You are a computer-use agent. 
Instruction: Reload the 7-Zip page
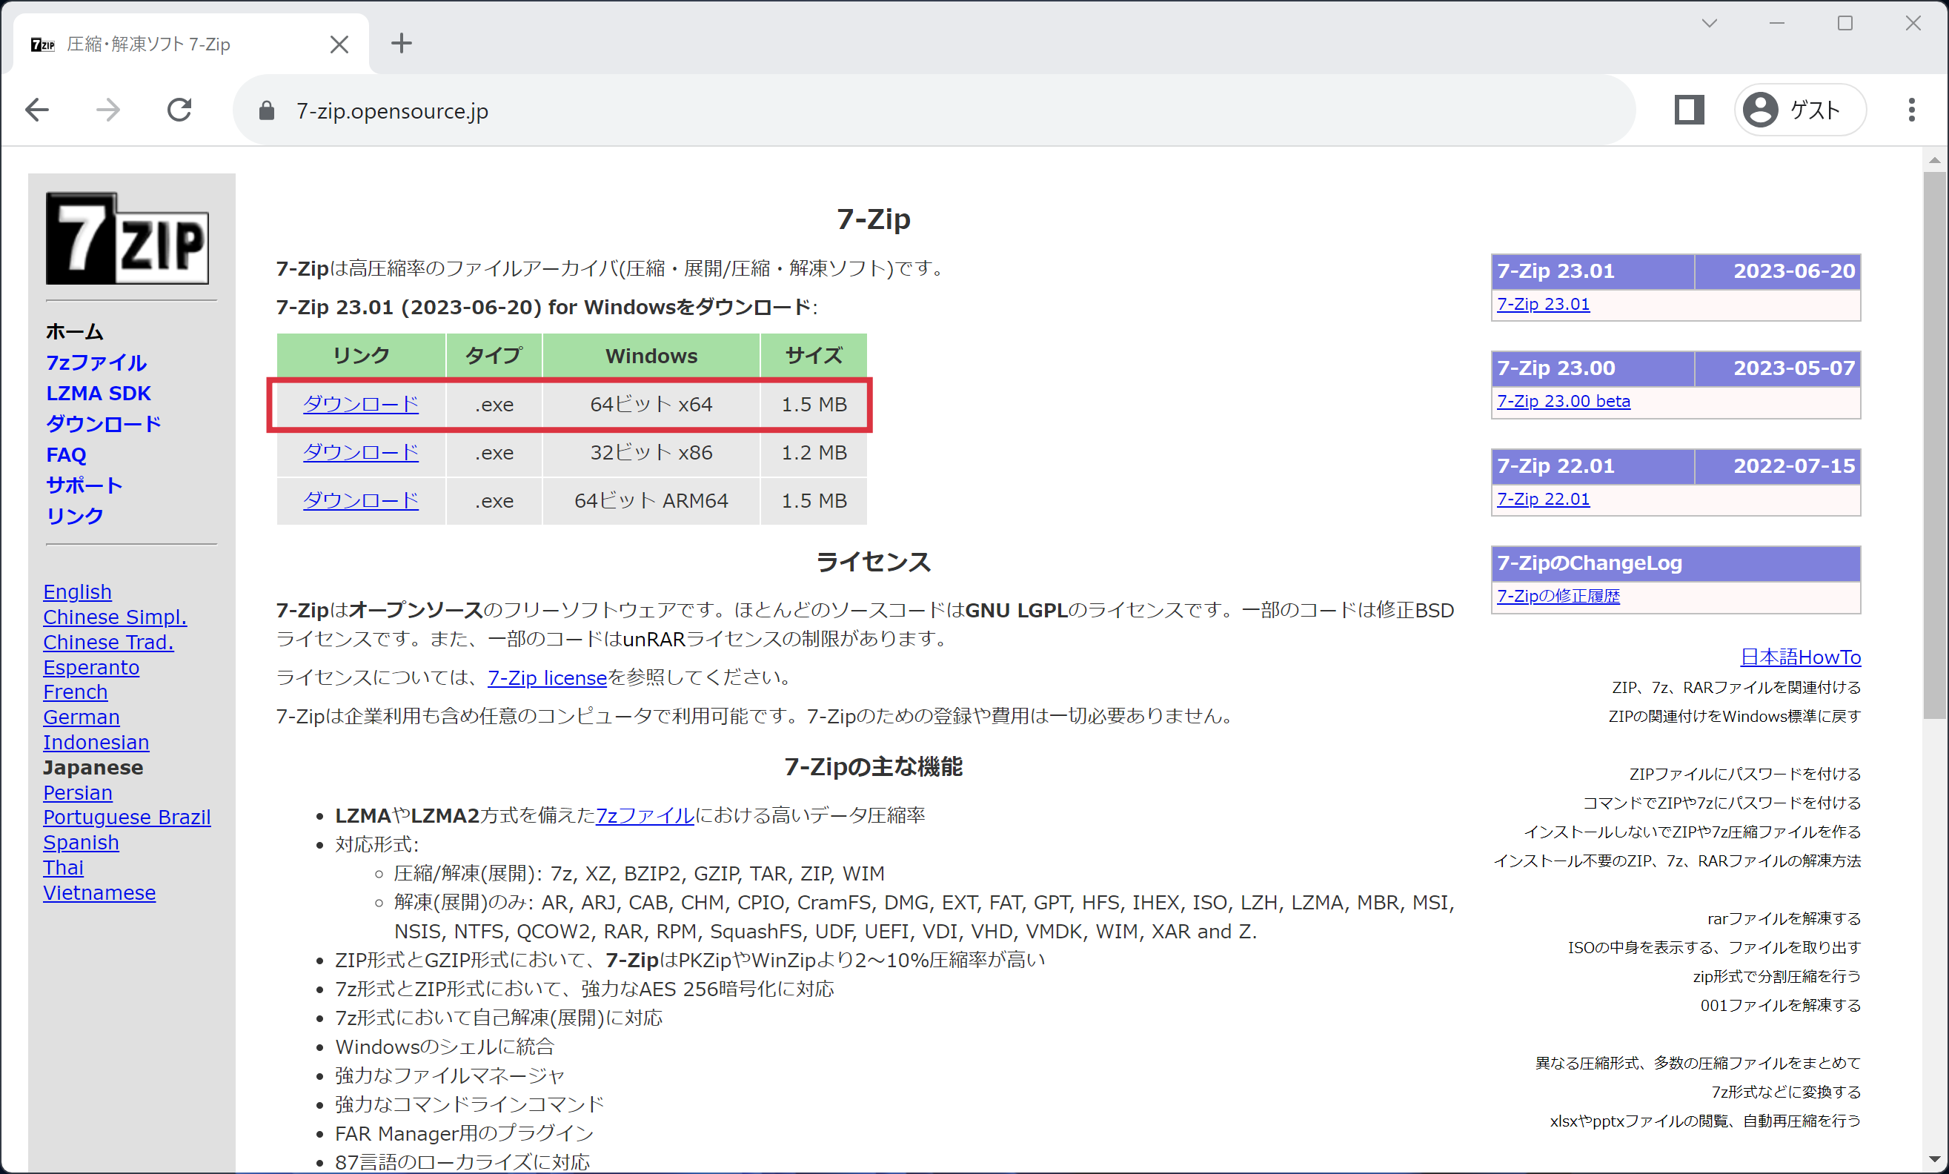179,110
